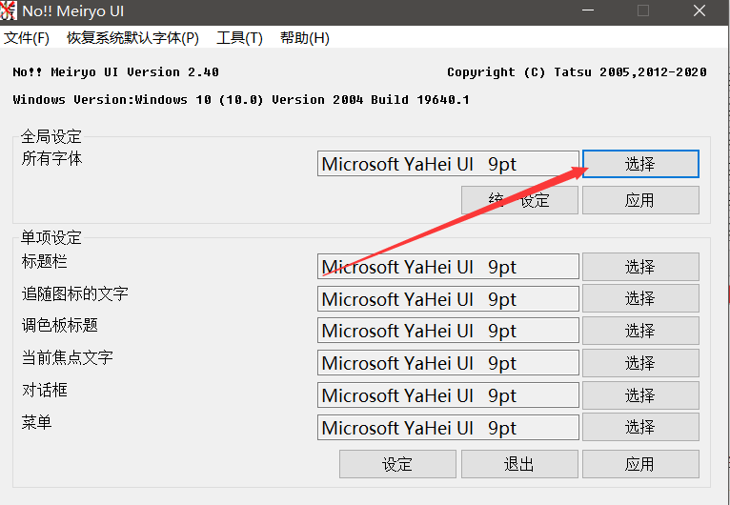The image size is (730, 505).
Task: Open the 文件(F) menu
Action: click(27, 38)
